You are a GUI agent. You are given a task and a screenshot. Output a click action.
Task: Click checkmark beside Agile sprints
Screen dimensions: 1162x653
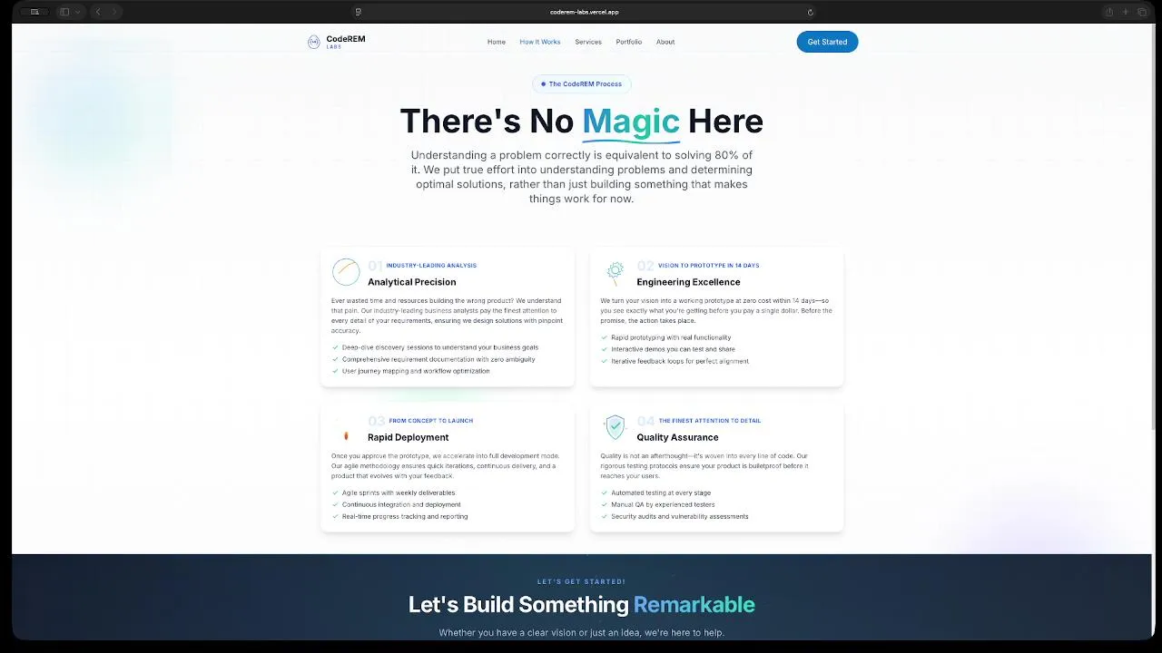click(335, 492)
